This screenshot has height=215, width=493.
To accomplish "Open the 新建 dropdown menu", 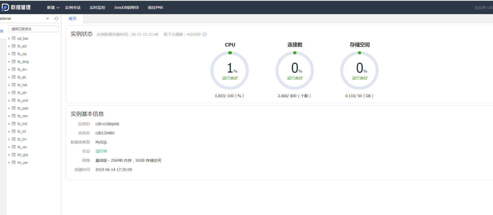I will (53, 7).
